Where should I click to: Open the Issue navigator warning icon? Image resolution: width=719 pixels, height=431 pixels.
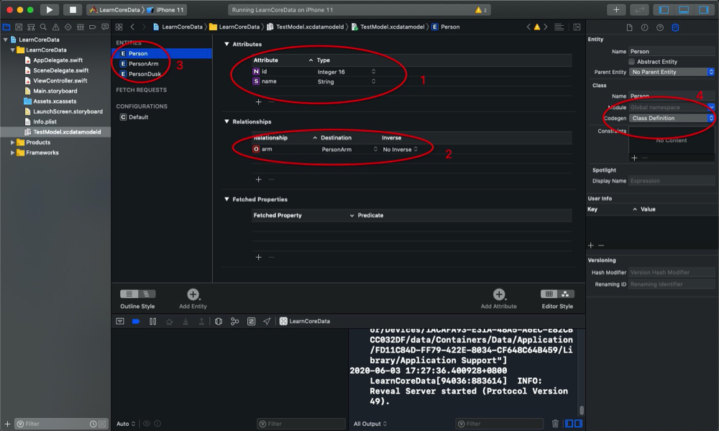point(55,27)
